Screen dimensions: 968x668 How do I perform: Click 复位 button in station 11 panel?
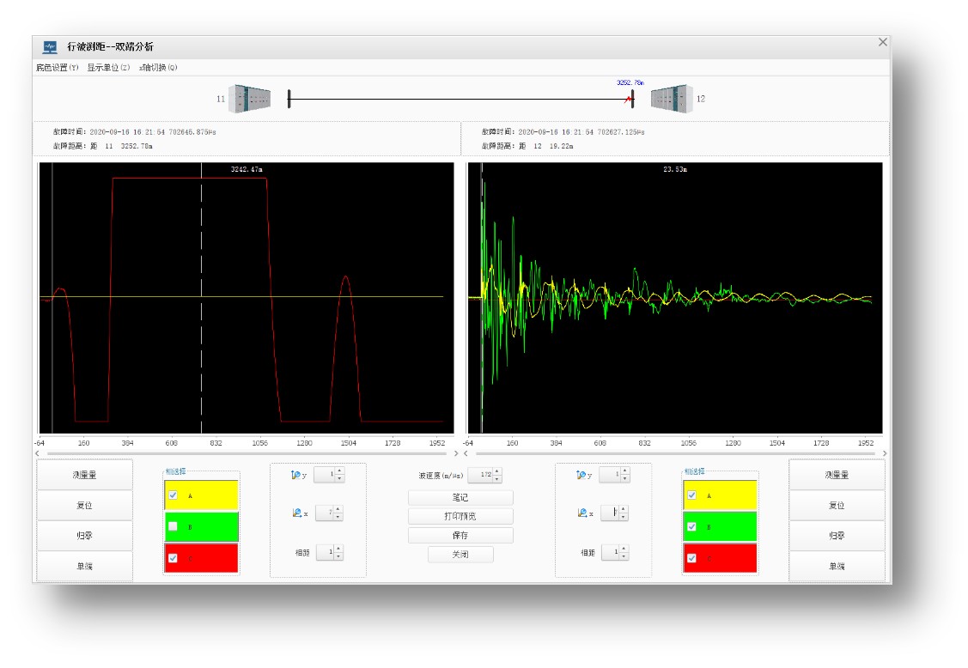(84, 505)
